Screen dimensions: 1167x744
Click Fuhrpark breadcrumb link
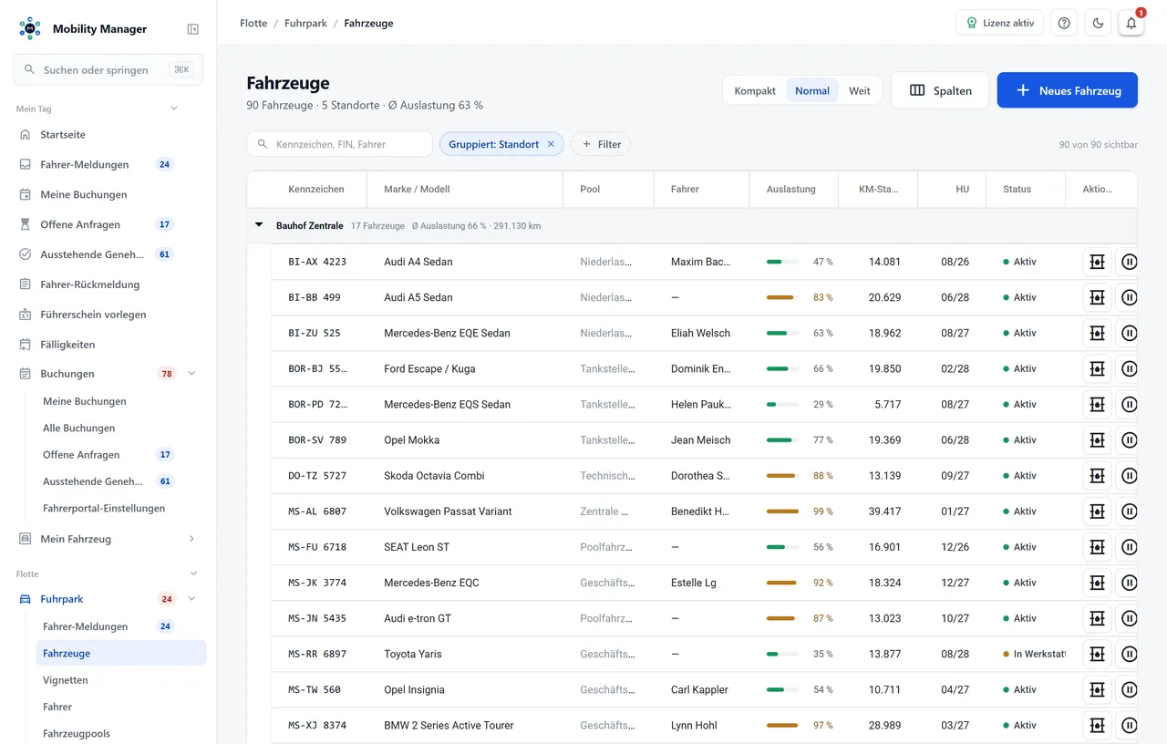tap(305, 23)
